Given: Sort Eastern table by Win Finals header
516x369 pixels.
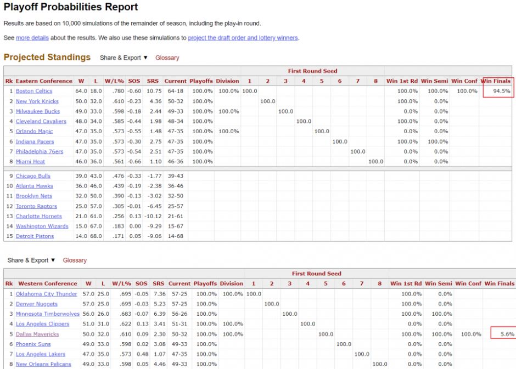Looking at the screenshot, I should pos(496,81).
